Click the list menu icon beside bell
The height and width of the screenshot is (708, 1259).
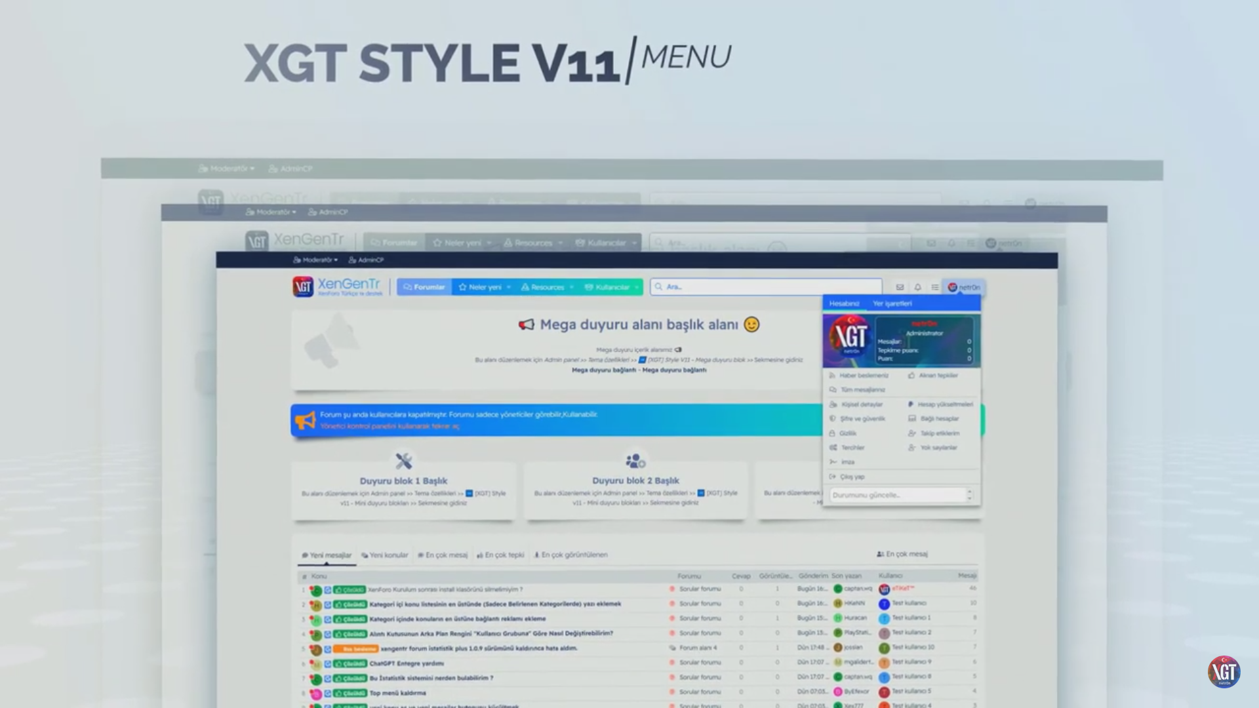[935, 287]
